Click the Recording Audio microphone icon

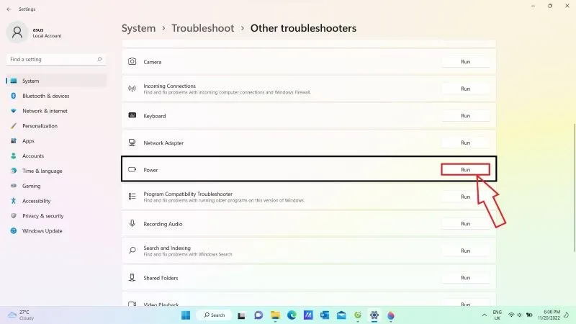tap(132, 224)
